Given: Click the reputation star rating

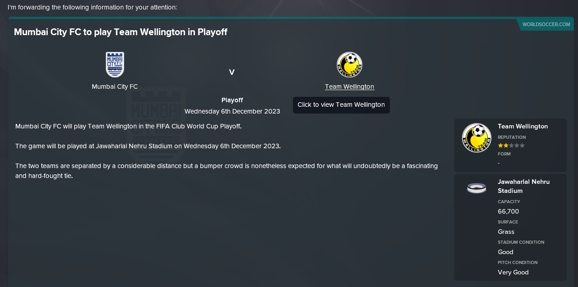Looking at the screenshot, I should click(511, 146).
